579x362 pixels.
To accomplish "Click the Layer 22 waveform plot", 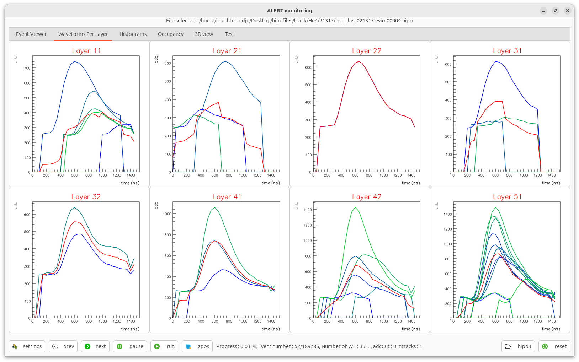I will 367,114.
